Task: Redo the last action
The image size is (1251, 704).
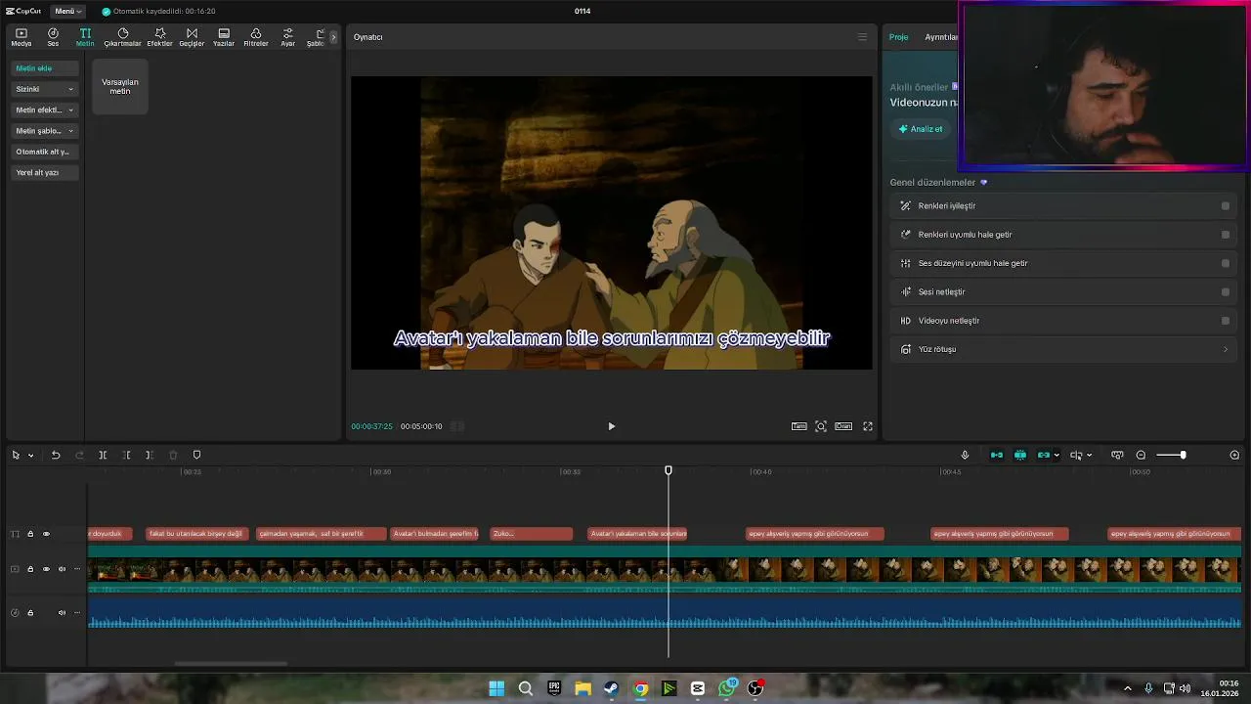Action: (80, 455)
